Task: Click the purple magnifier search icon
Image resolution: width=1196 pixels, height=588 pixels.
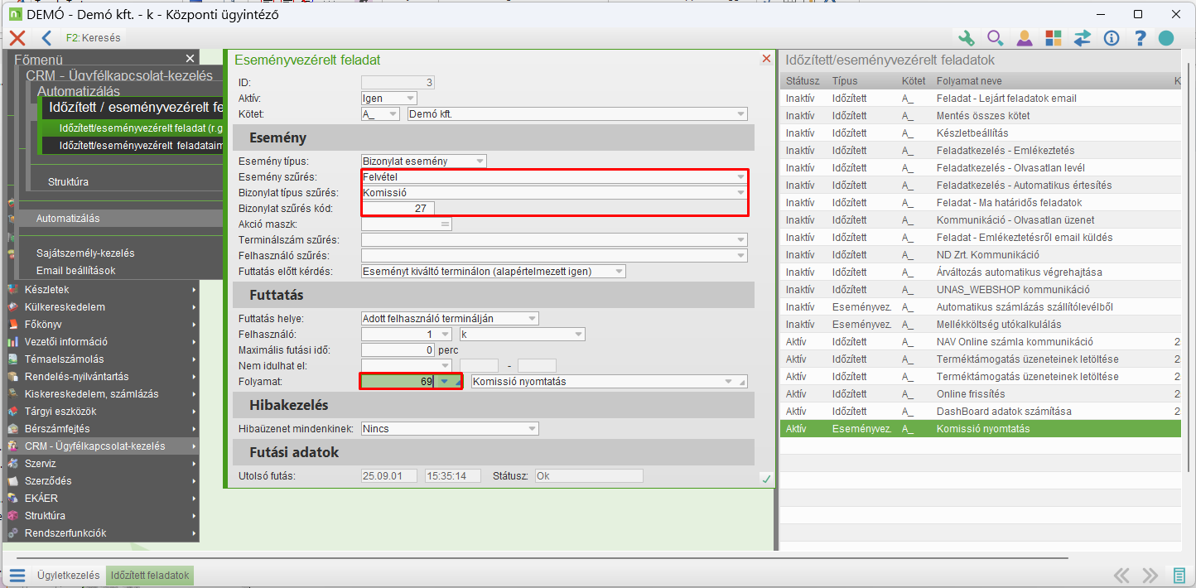Action: (995, 38)
